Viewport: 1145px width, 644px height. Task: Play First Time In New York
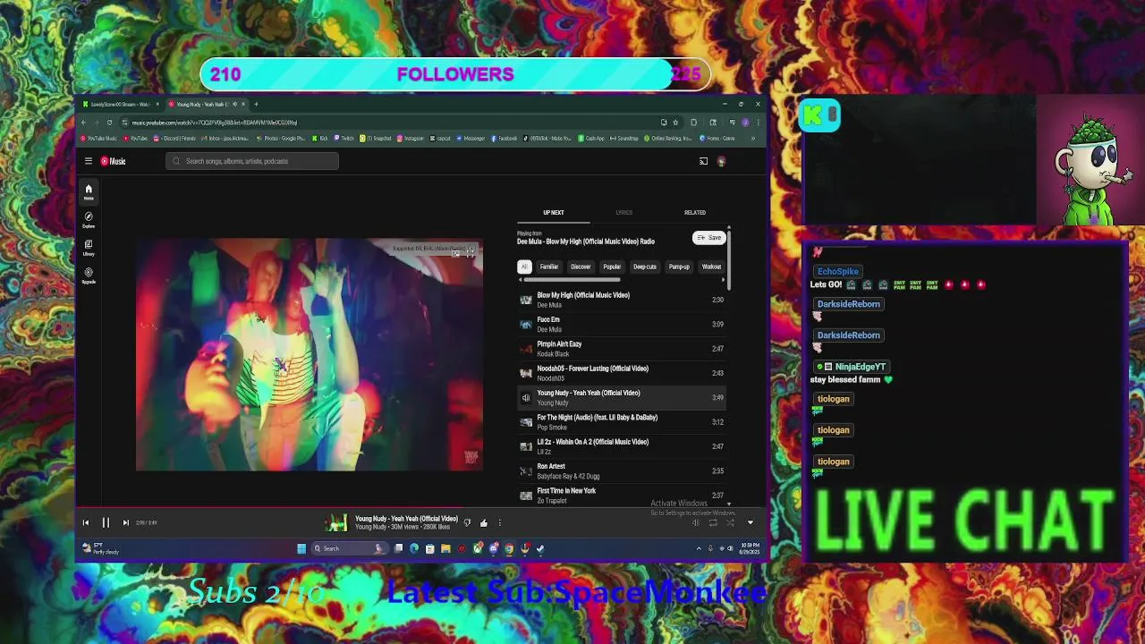tap(623, 495)
